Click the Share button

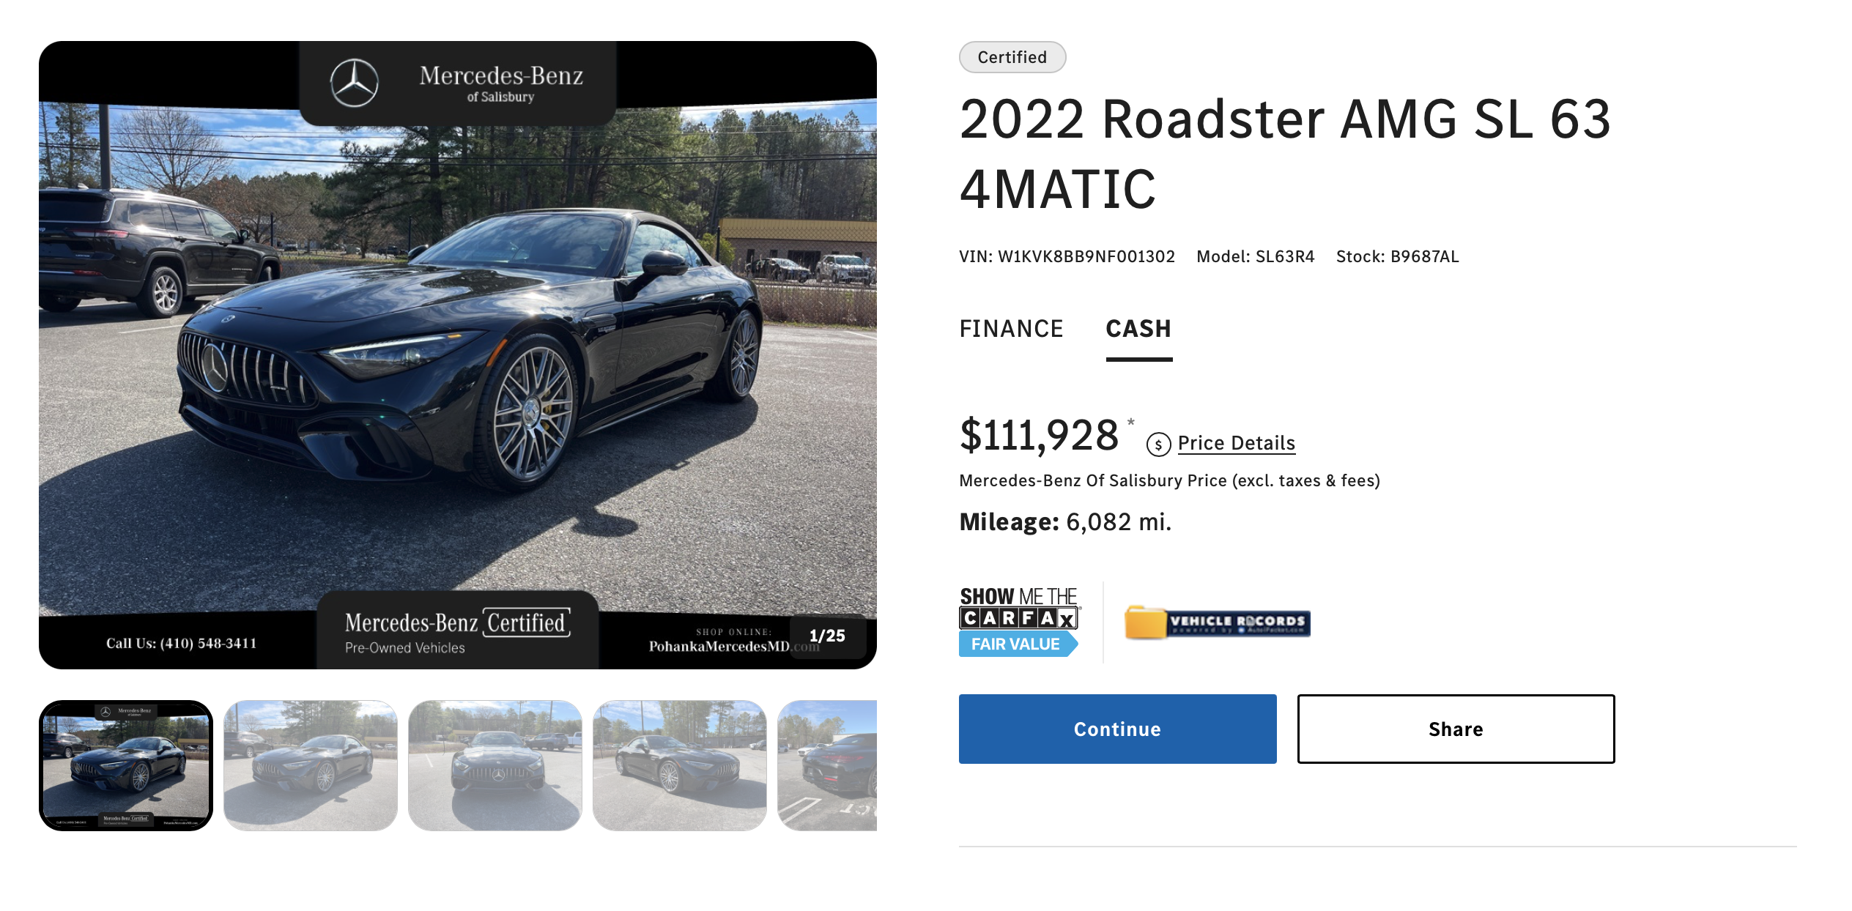1456,729
